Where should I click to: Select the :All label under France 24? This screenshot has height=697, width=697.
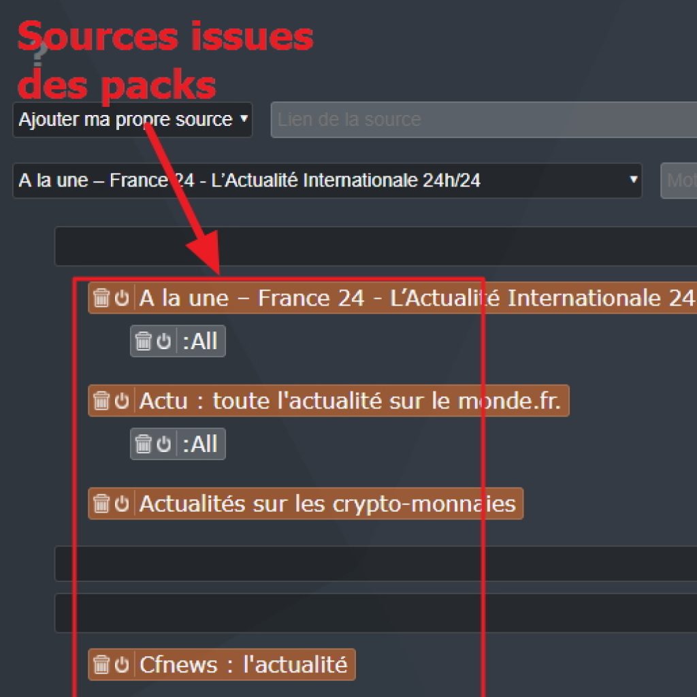pyautogui.click(x=200, y=342)
